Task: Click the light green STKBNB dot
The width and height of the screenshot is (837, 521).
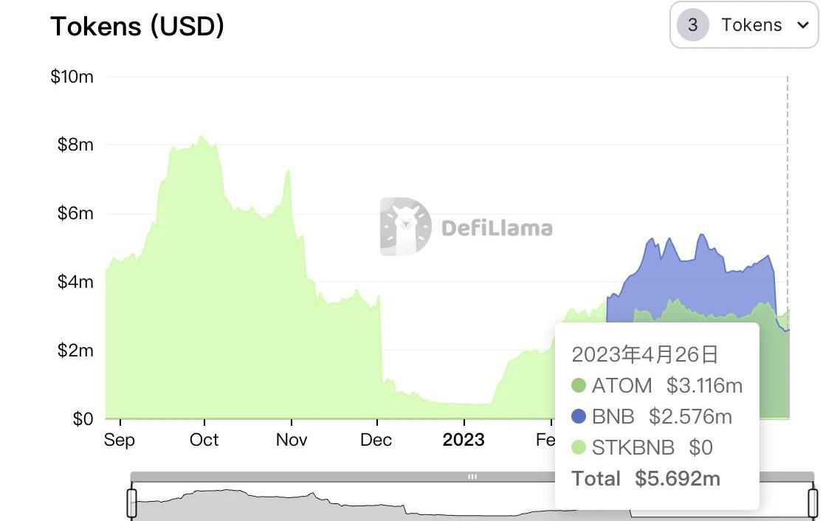Action: [x=579, y=447]
